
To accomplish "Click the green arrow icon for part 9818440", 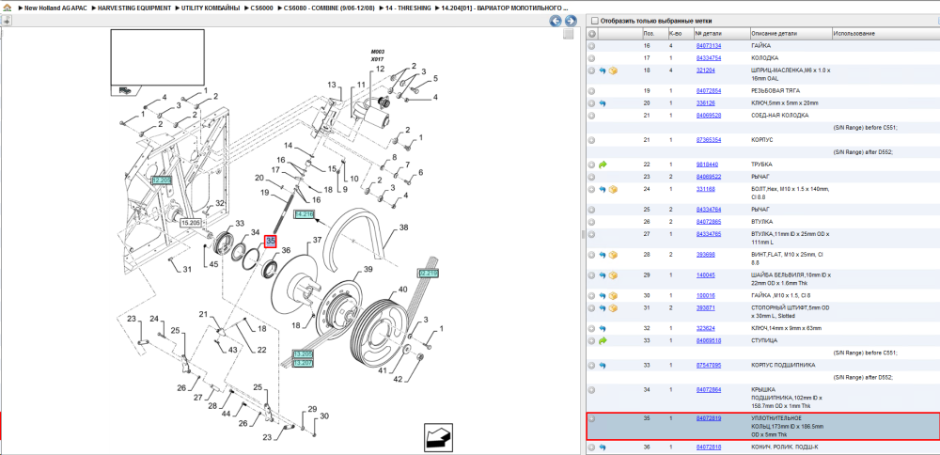I will [603, 165].
